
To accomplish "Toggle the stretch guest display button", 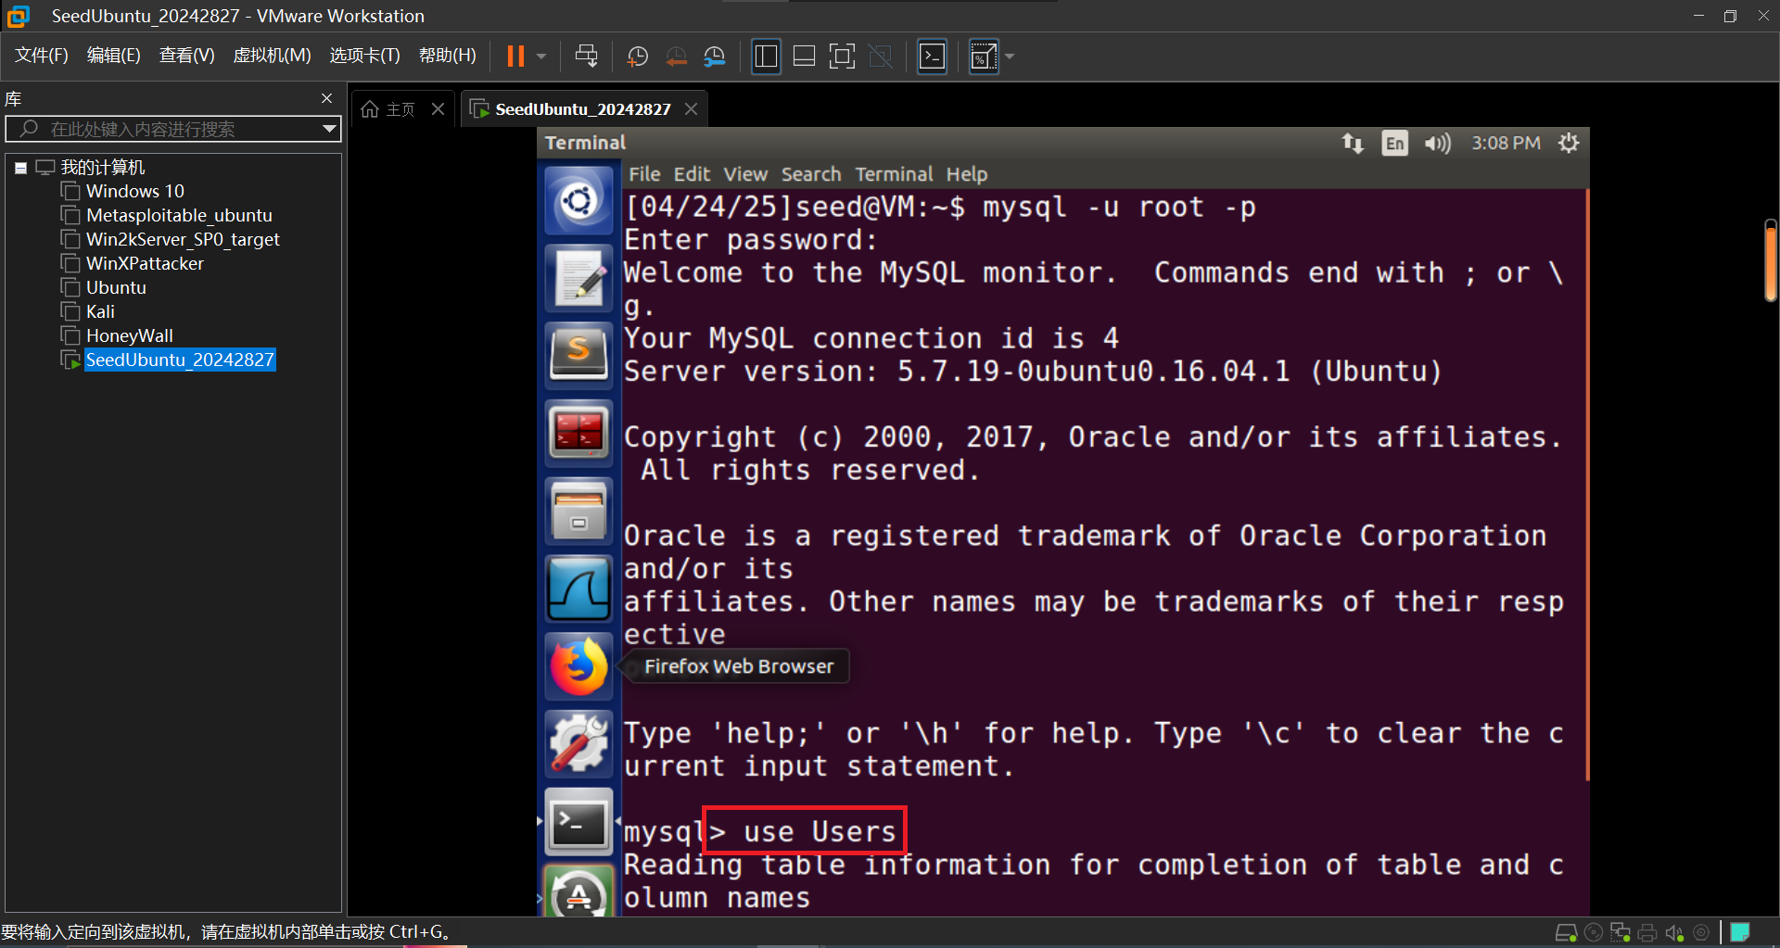I will click(984, 57).
